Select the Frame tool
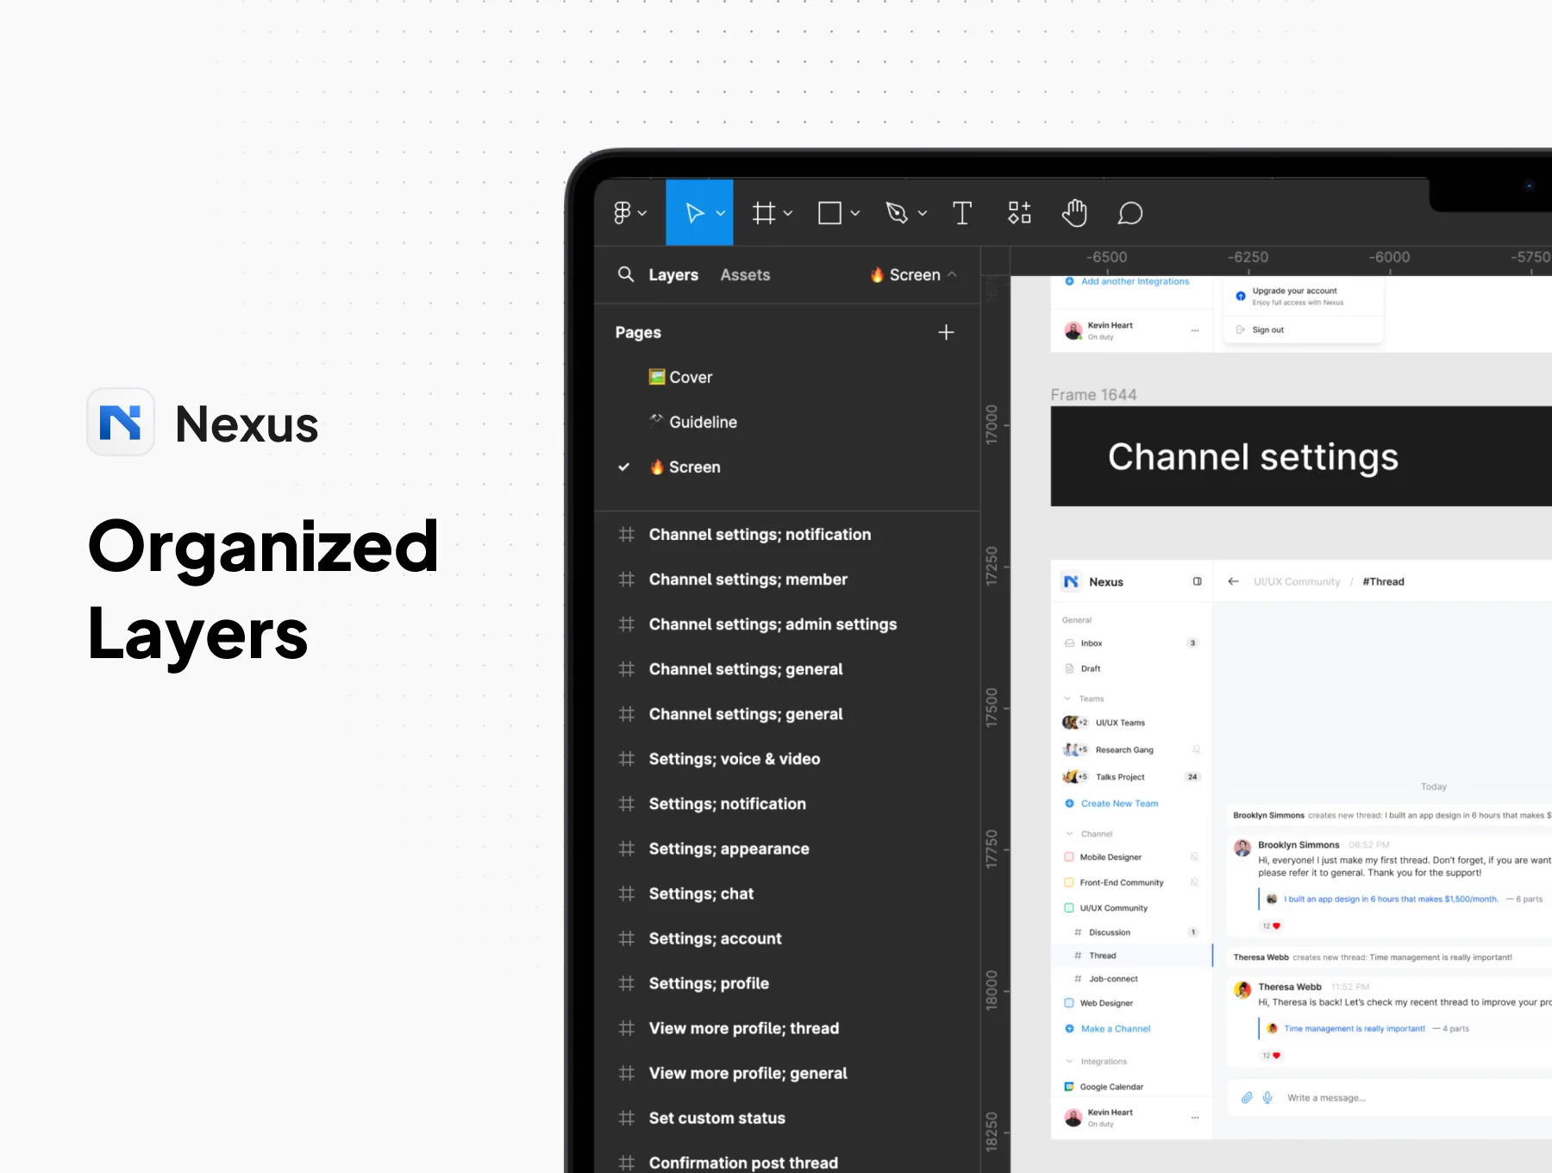 764,213
